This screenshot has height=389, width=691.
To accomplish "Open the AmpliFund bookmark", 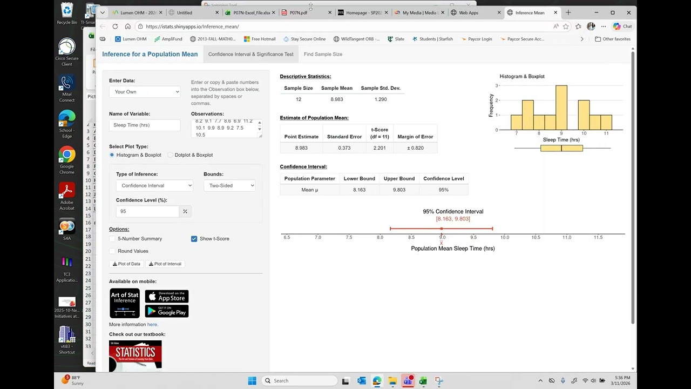I will [x=167, y=39].
